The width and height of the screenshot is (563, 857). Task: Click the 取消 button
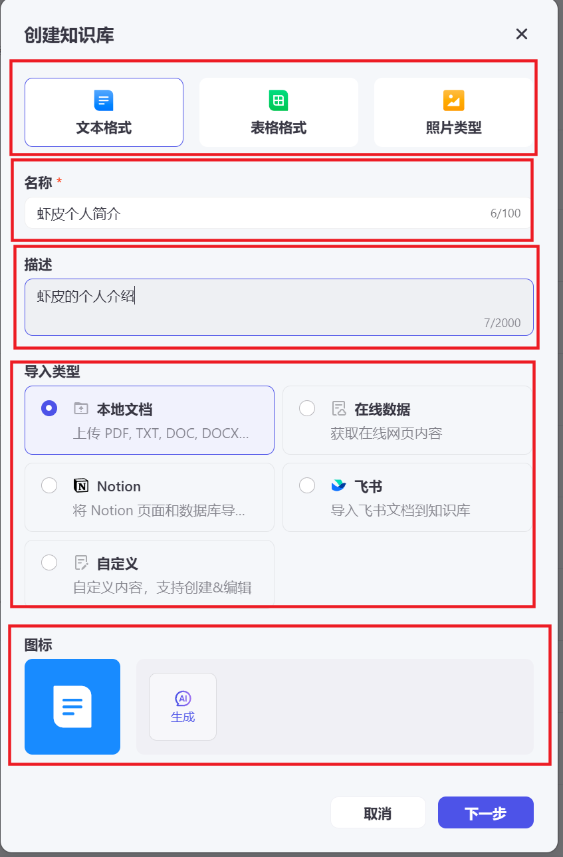(378, 812)
